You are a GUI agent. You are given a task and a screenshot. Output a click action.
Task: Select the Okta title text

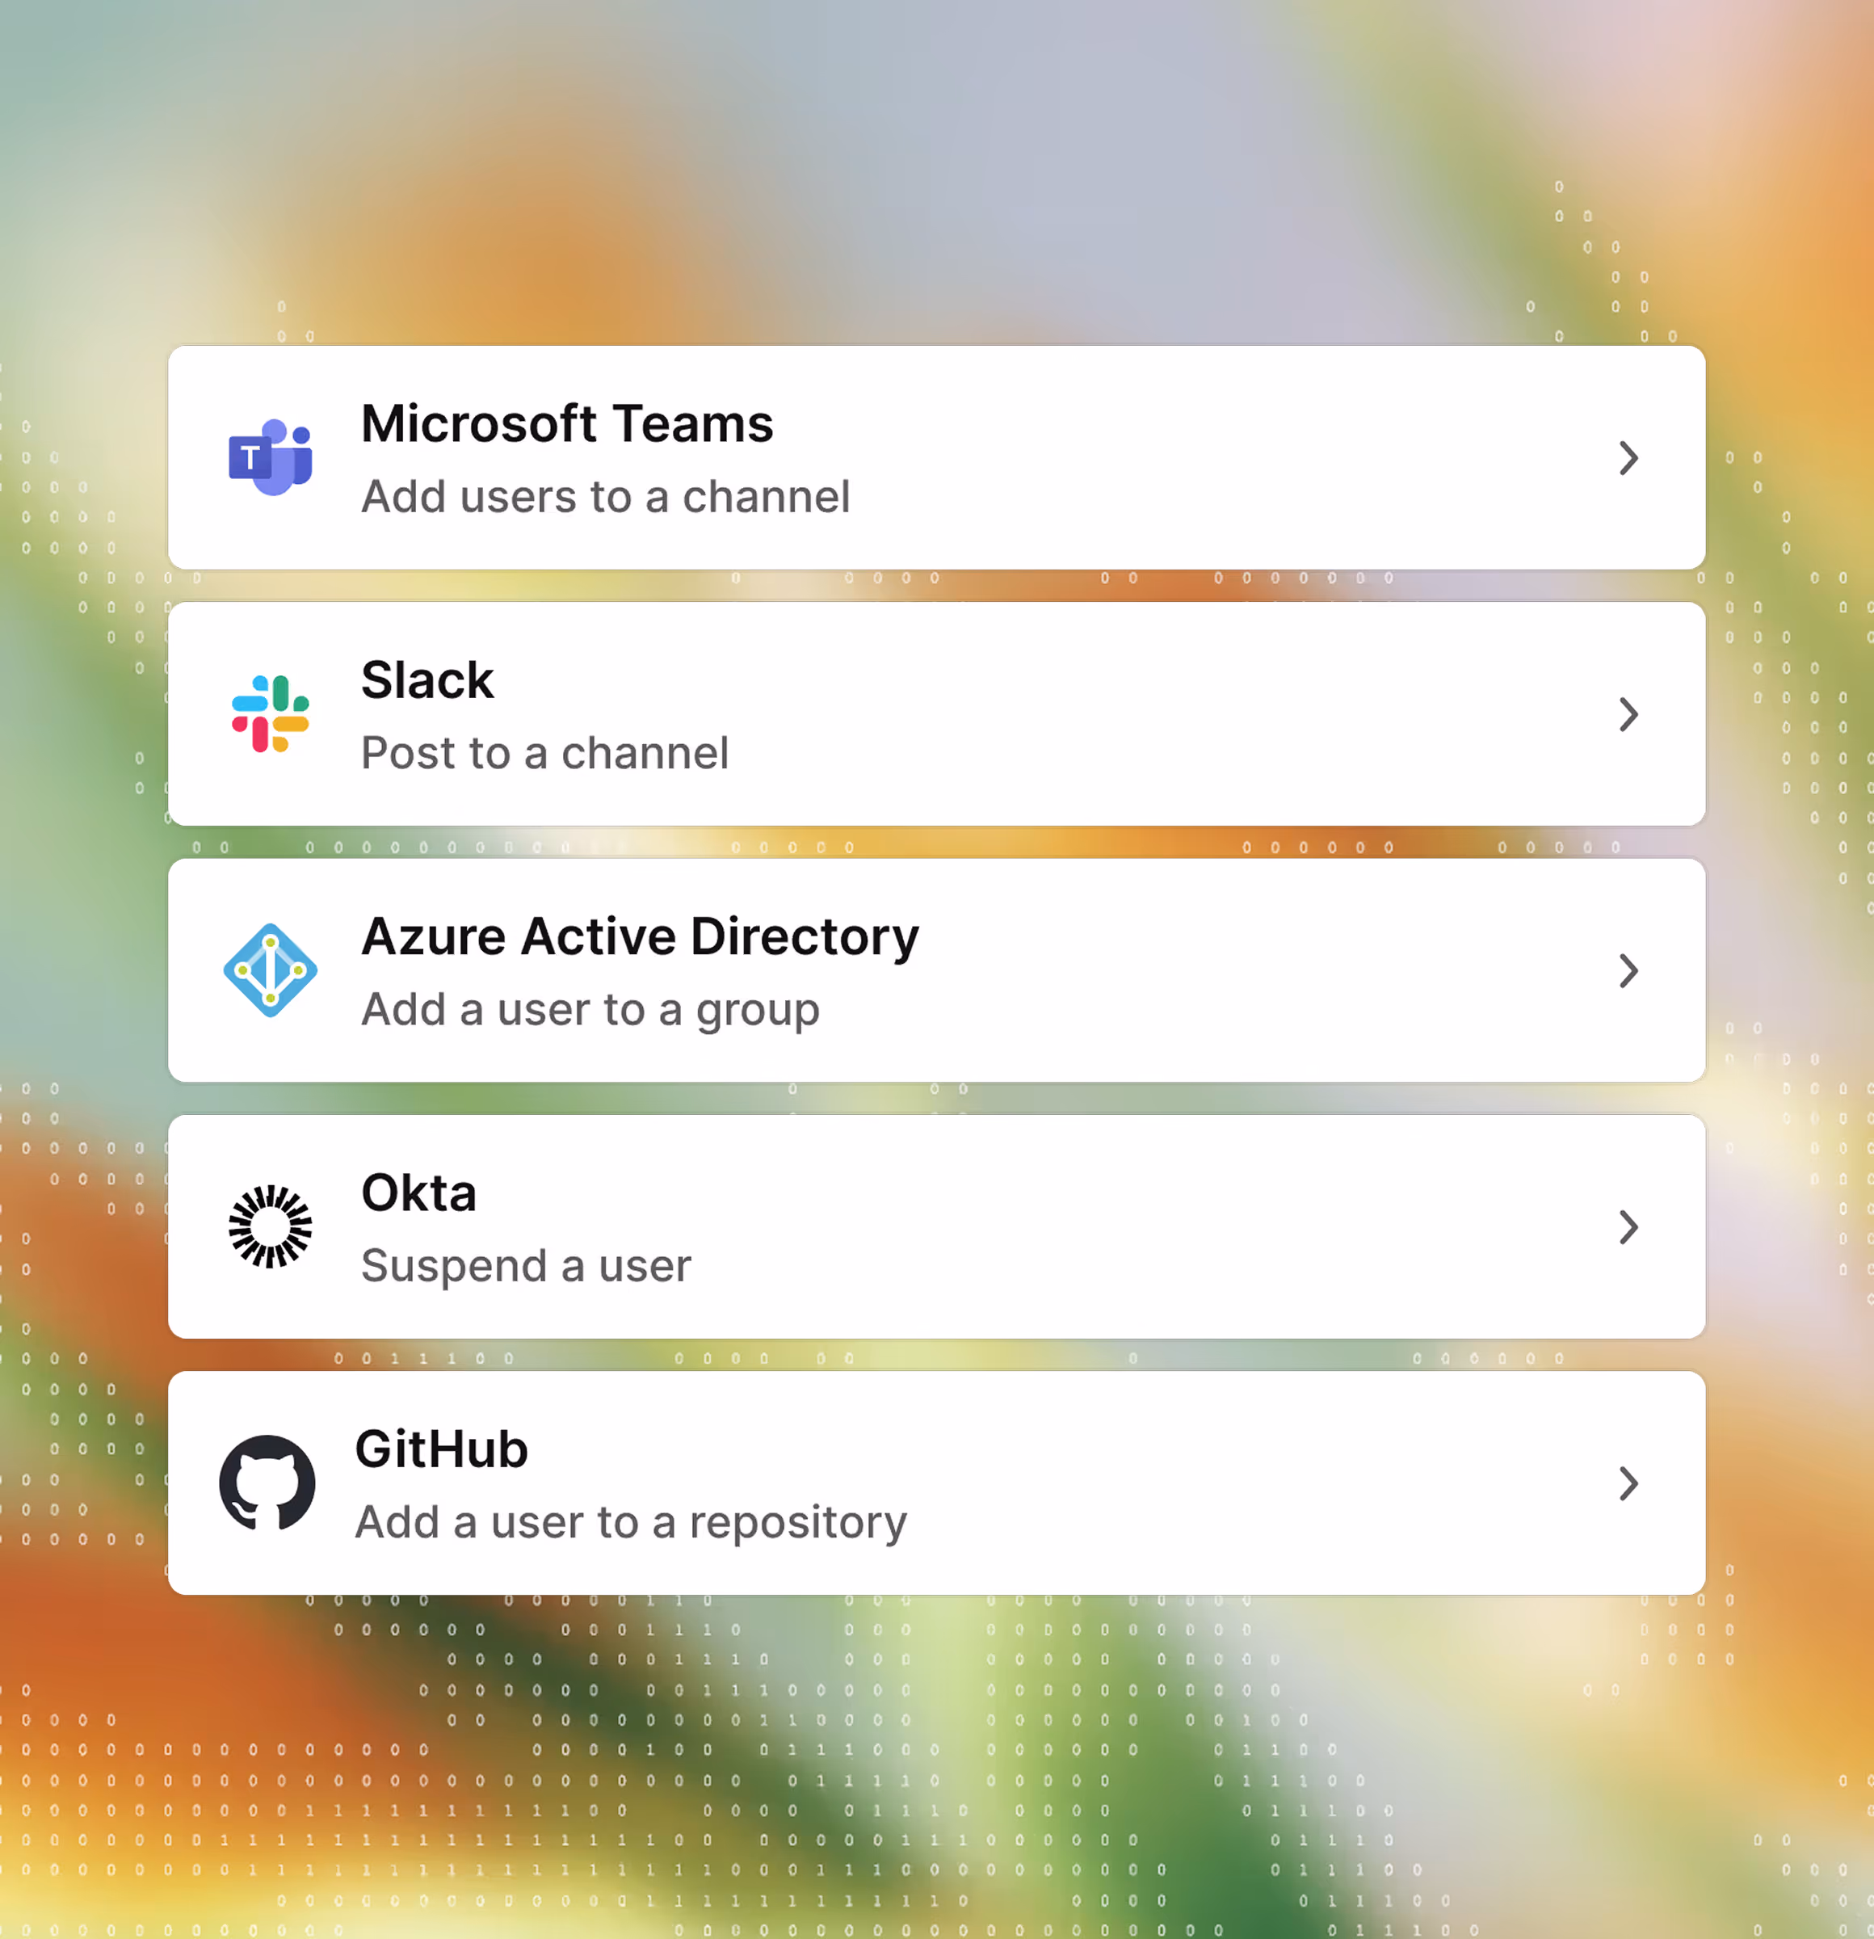[x=418, y=1192]
